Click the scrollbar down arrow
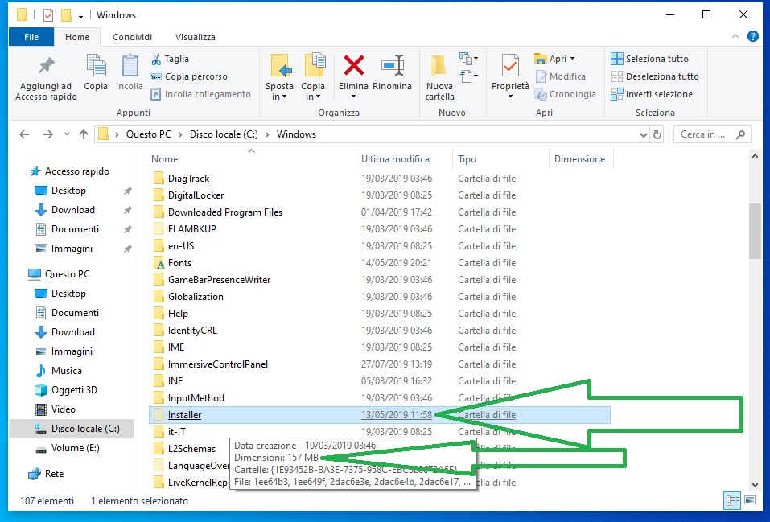This screenshot has height=522, width=770. coord(755,485)
